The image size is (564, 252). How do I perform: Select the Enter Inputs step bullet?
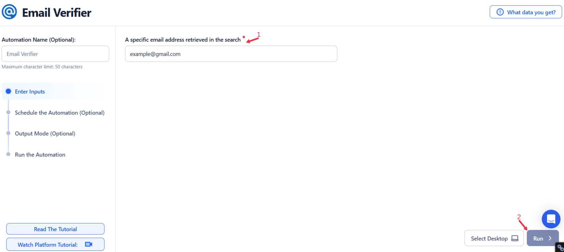point(8,91)
